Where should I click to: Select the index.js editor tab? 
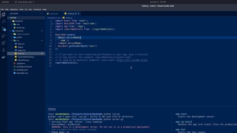pos(71,14)
